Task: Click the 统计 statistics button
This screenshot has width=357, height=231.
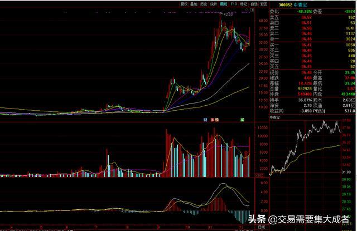Action: click(214, 3)
